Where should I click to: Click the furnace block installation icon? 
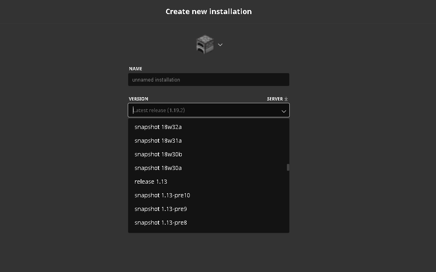tap(205, 44)
